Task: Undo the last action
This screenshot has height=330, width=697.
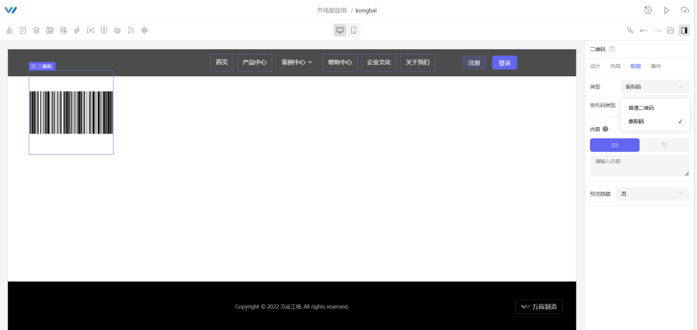Action: point(643,30)
